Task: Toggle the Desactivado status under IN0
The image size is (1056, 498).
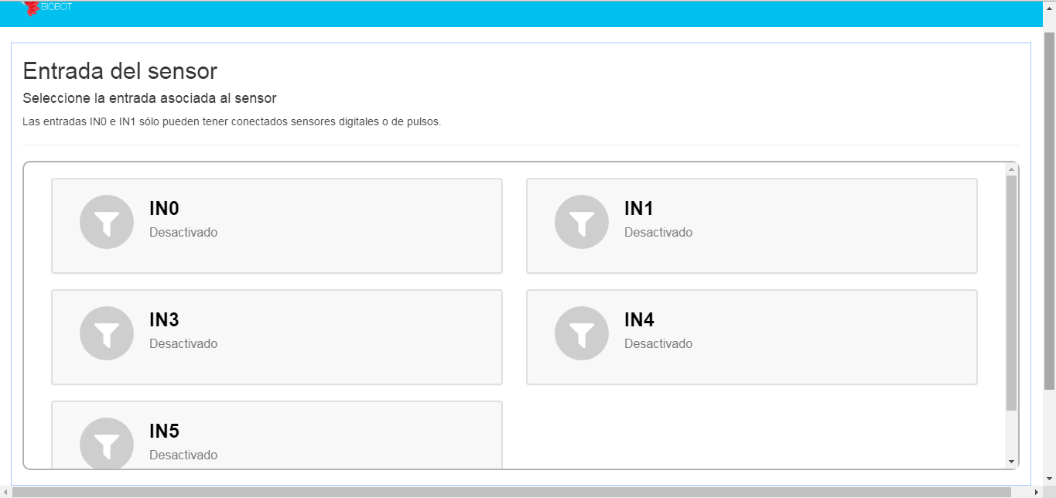Action: (183, 232)
